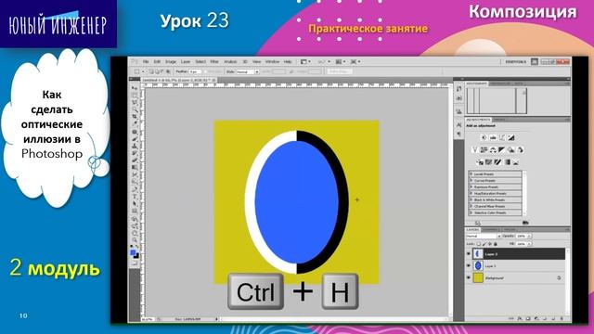Toggle lock position
The height and width of the screenshot is (334, 594).
[489, 244]
